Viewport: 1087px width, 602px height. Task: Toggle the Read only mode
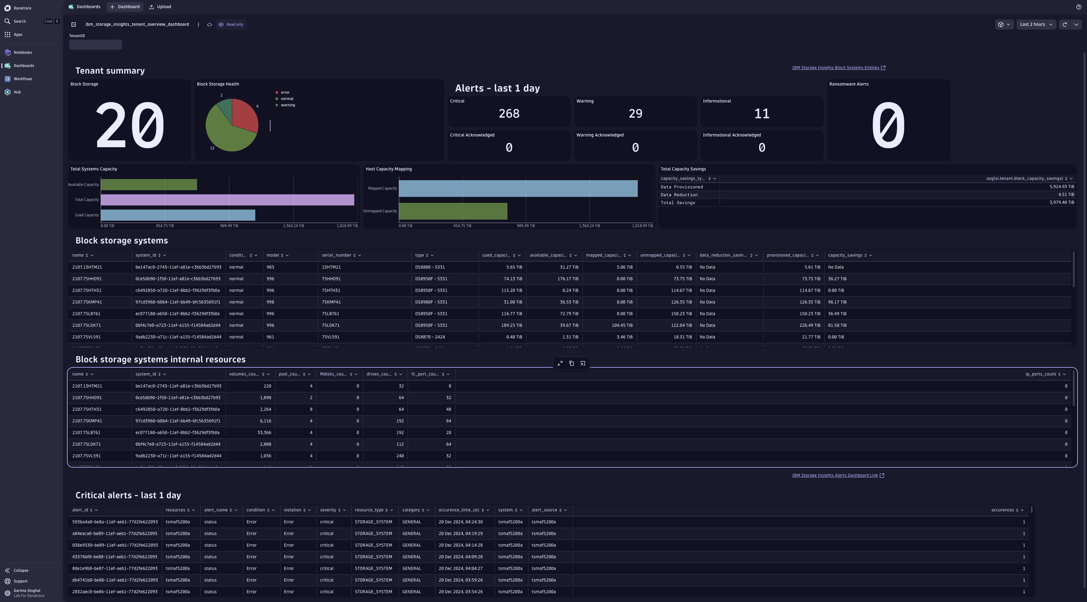(x=231, y=25)
